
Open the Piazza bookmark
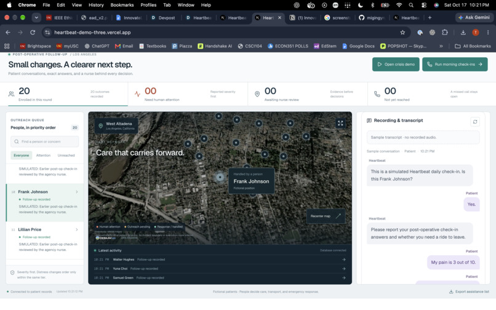click(182, 46)
